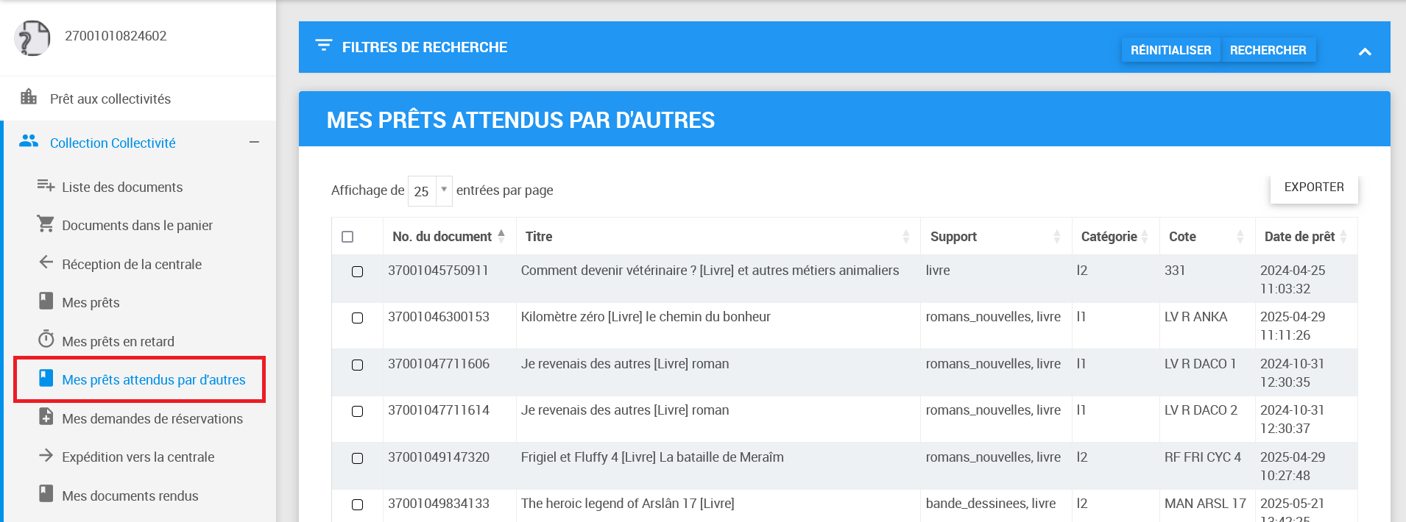Viewport: 1406px width, 522px height.
Task: Go to Mes prêts menu item
Action: (91, 303)
